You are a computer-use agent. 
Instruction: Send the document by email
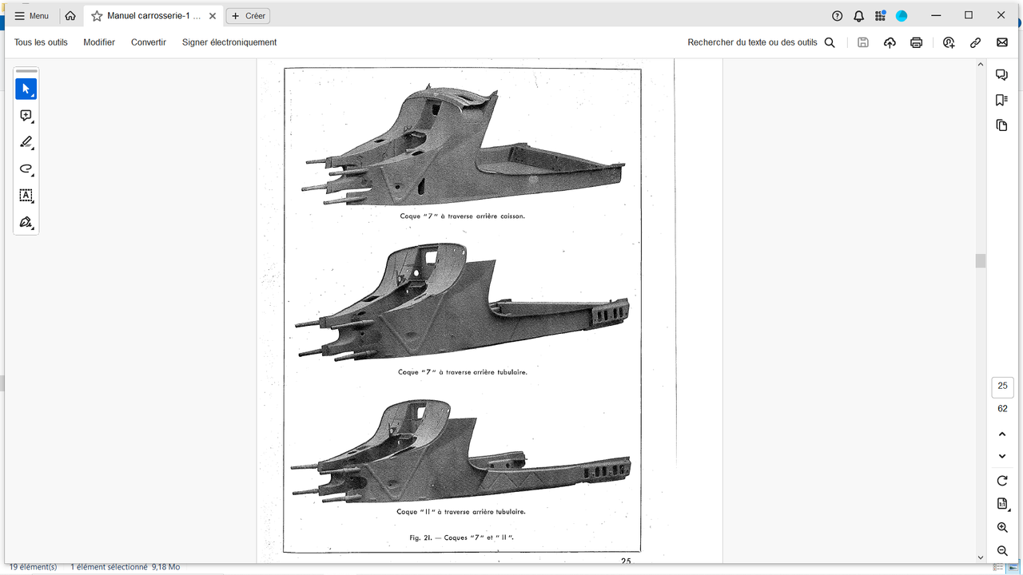(x=1001, y=42)
